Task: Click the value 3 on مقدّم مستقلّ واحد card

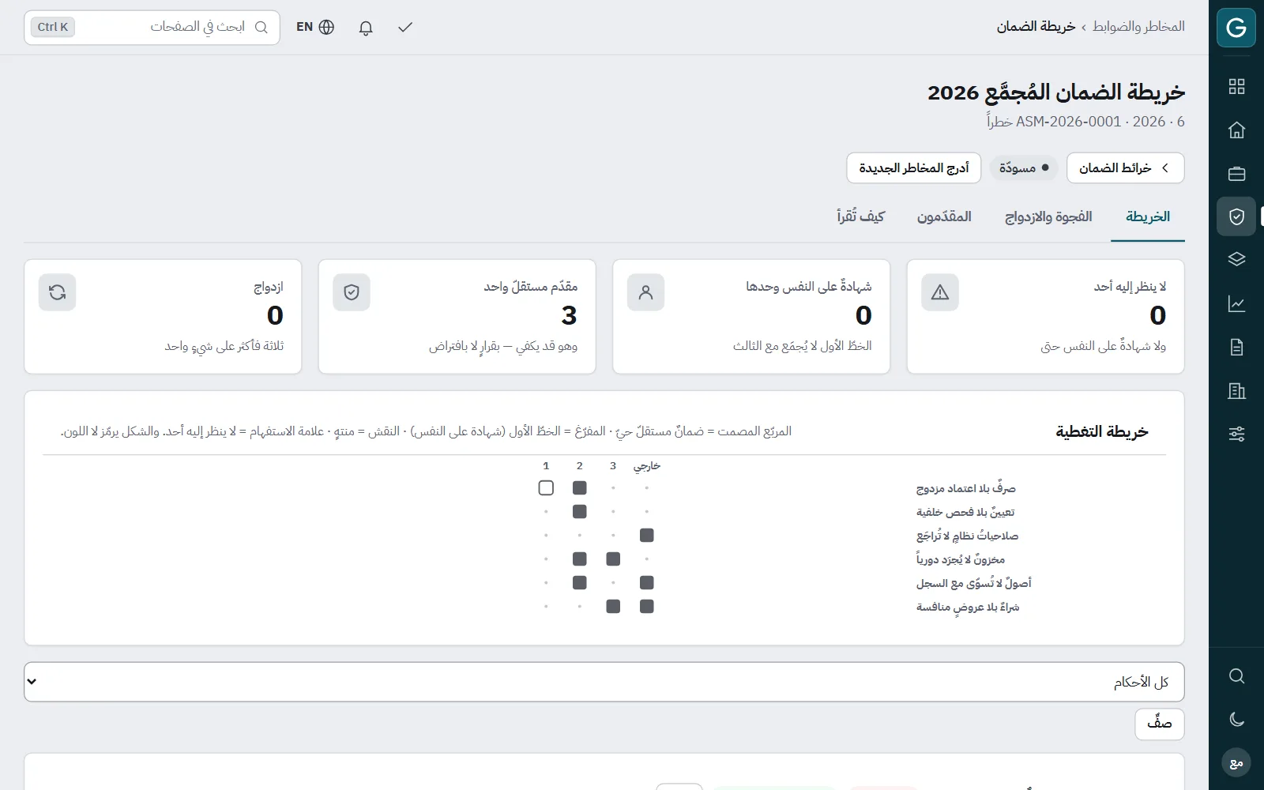Action: coord(569,315)
